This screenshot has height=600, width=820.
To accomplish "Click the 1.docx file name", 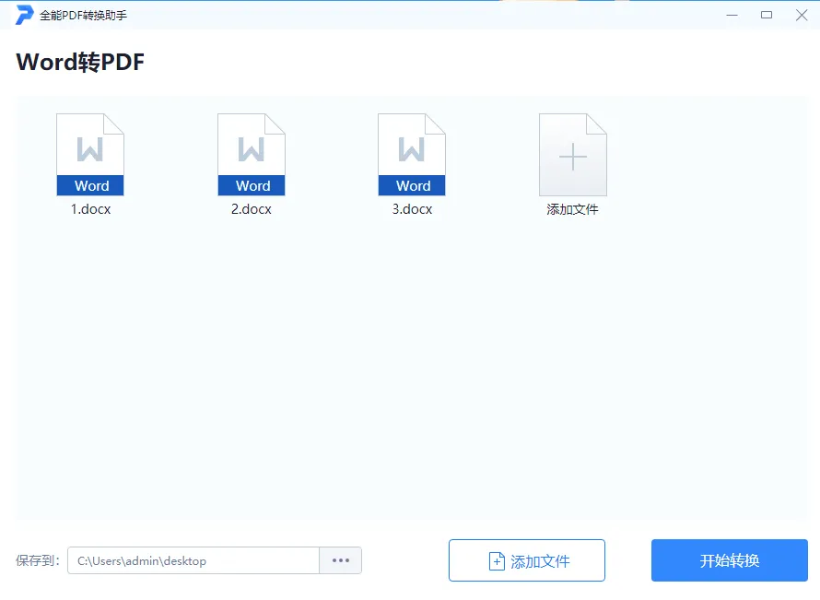I will 90,209.
